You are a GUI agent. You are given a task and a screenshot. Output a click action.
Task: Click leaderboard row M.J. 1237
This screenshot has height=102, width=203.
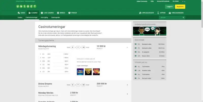(x=54, y=58)
